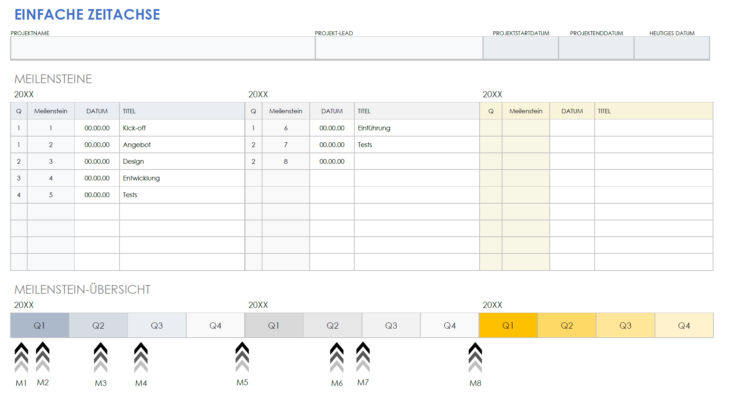The width and height of the screenshot is (729, 407).
Task: Select milestone number 4 cell
Action: tap(51, 178)
